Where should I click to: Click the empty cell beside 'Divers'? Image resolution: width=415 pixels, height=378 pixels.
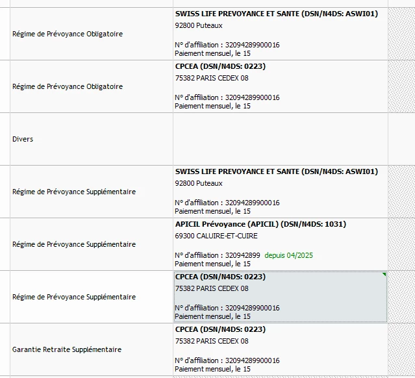[x=280, y=139]
